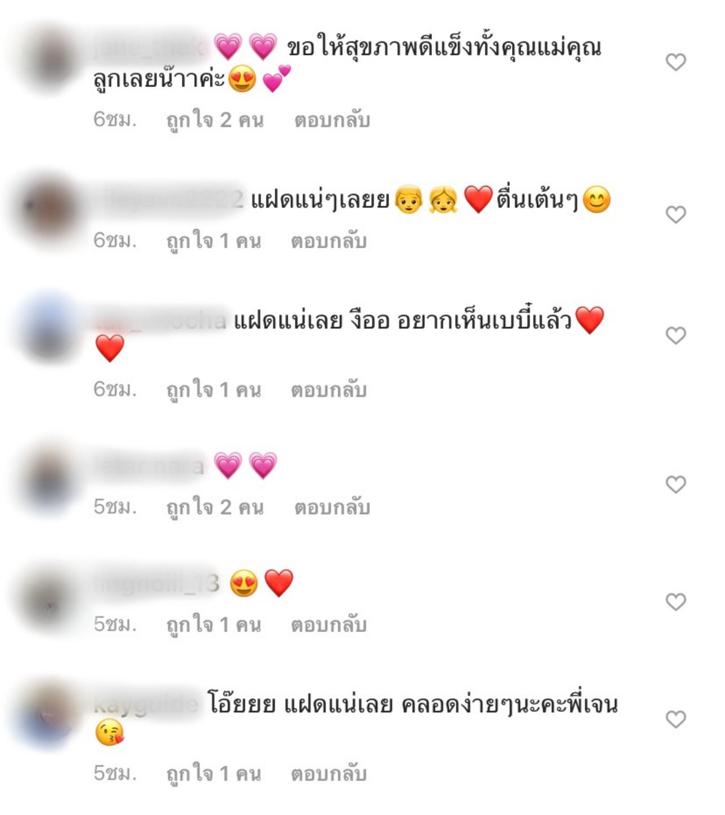Viewport: 725px width, 815px height.
Task: Reply to the 'ขอให้สุขภาพดีแข็ง' comment
Action: 332,120
